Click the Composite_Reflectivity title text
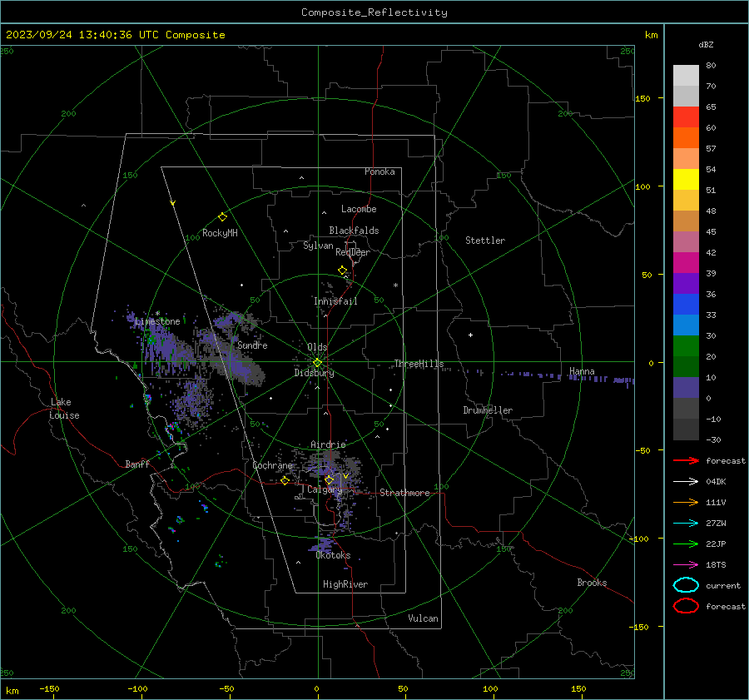This screenshot has height=700, width=749. click(x=374, y=12)
